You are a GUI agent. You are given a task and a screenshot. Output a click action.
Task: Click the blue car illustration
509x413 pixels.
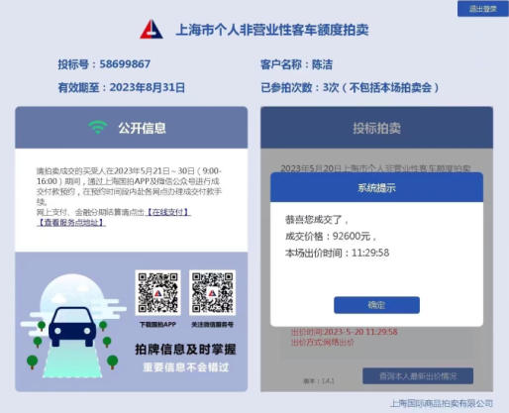(x=72, y=326)
